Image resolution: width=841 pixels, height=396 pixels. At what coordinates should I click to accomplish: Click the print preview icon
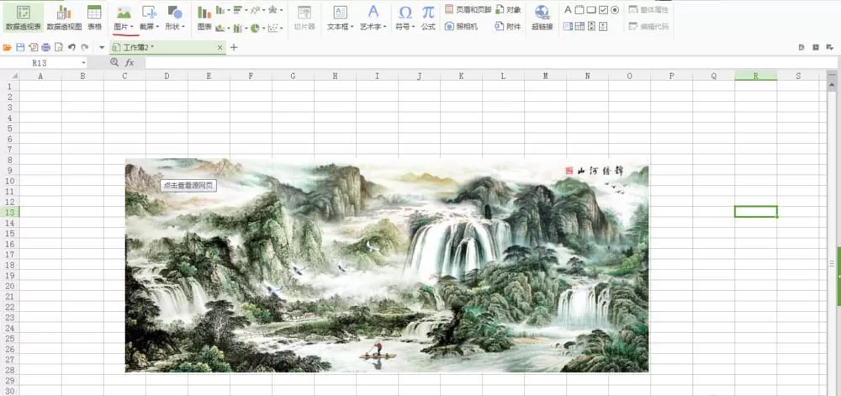click(59, 48)
